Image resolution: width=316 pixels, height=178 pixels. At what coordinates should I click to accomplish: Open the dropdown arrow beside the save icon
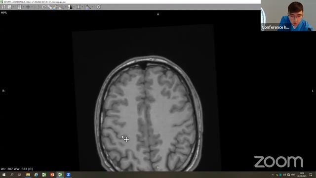point(13,7)
